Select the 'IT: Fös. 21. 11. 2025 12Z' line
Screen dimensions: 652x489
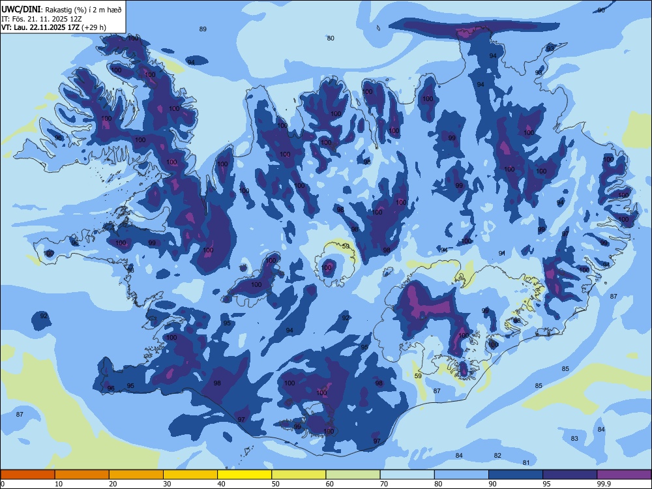[x=42, y=19]
